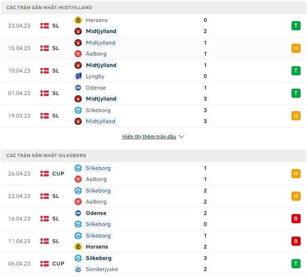
Task: Click the CUP label for the 06.04.23 match
Action: click(x=58, y=264)
